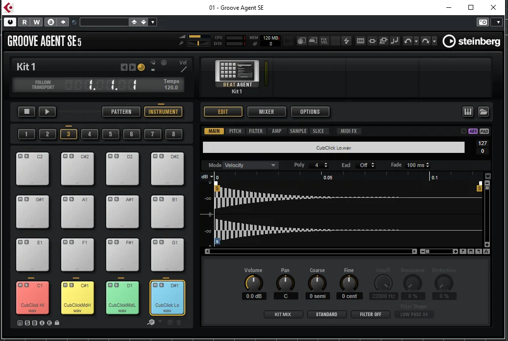The height and width of the screenshot is (341, 508).
Task: Click the Fix Velocity icon
Action: 324,41
